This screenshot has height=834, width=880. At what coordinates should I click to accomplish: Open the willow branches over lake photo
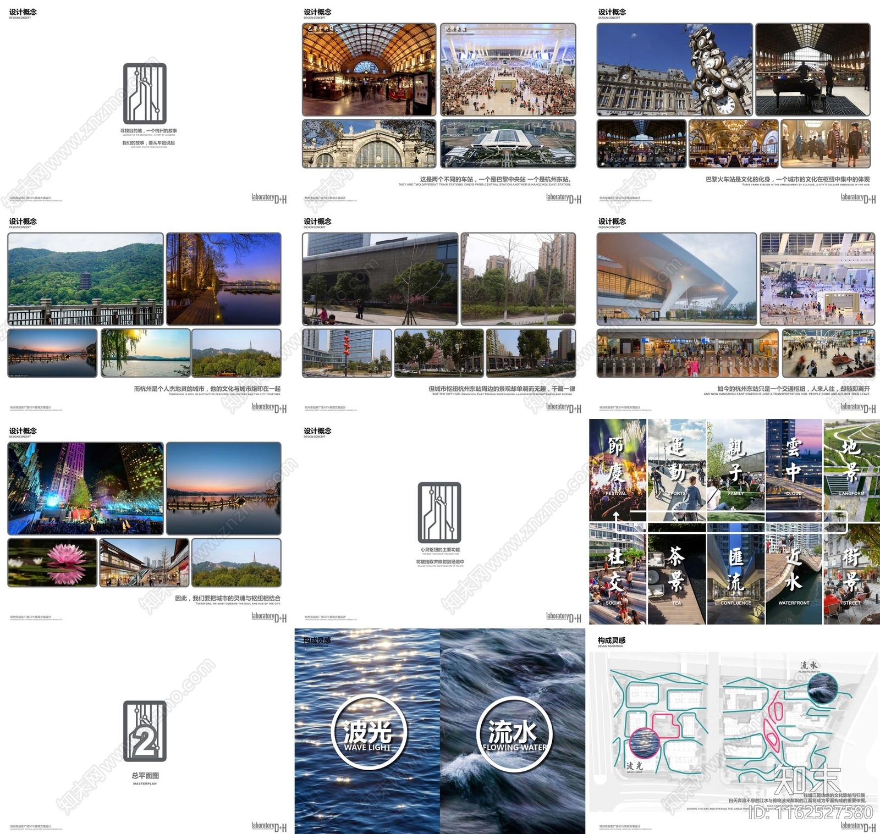coord(146,353)
